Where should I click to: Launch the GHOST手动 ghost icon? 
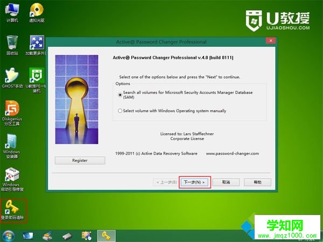12,78
